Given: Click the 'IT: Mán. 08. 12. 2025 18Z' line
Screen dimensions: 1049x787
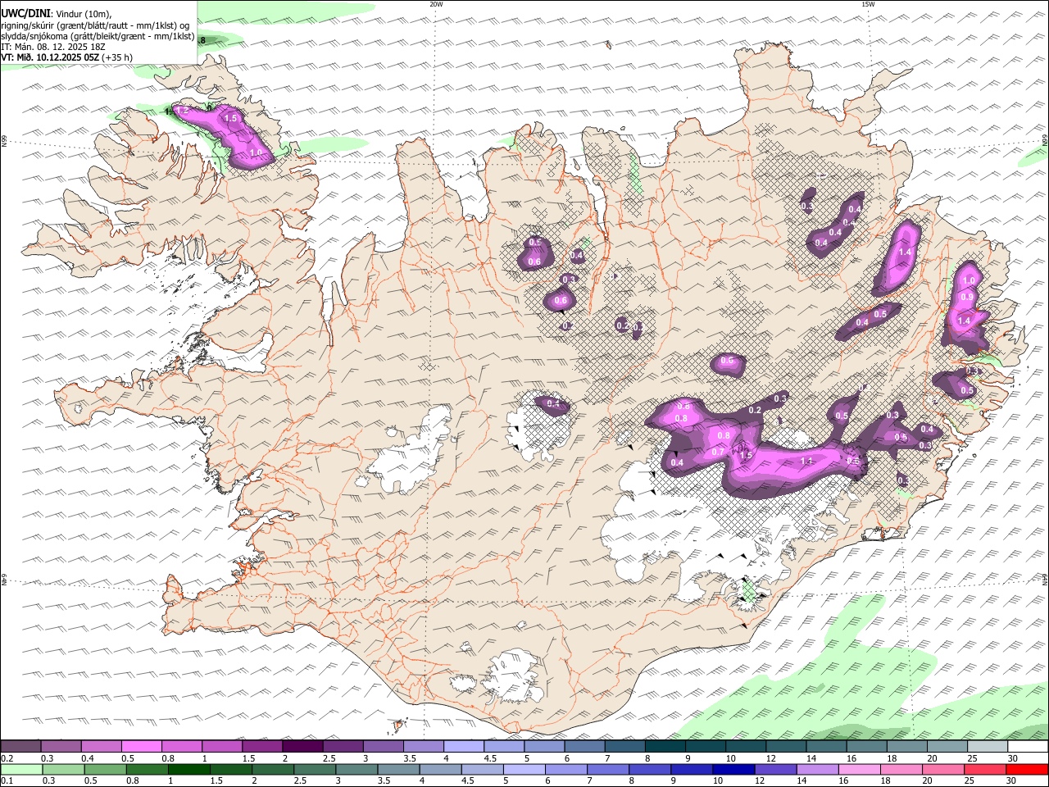Looking at the screenshot, I should point(53,47).
